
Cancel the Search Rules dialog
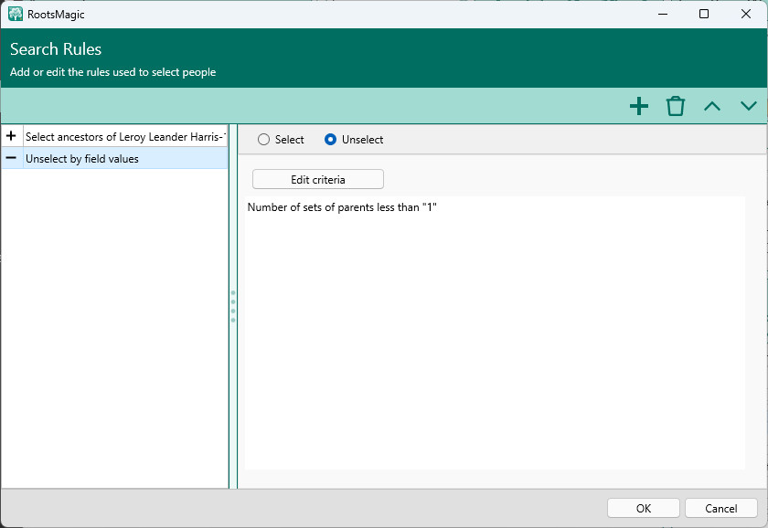click(721, 509)
